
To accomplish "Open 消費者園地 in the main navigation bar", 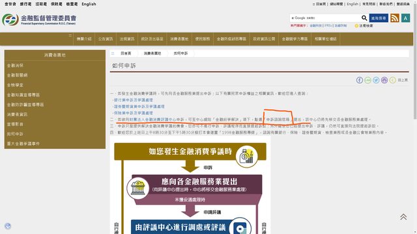I will (x=179, y=39).
